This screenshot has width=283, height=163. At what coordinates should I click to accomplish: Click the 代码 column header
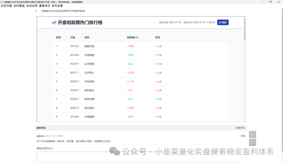coord(73,37)
